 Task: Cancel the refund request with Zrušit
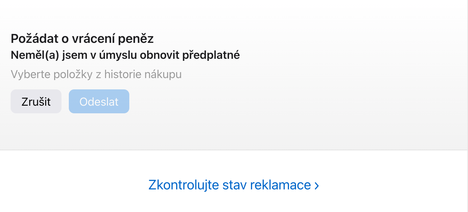coord(36,101)
